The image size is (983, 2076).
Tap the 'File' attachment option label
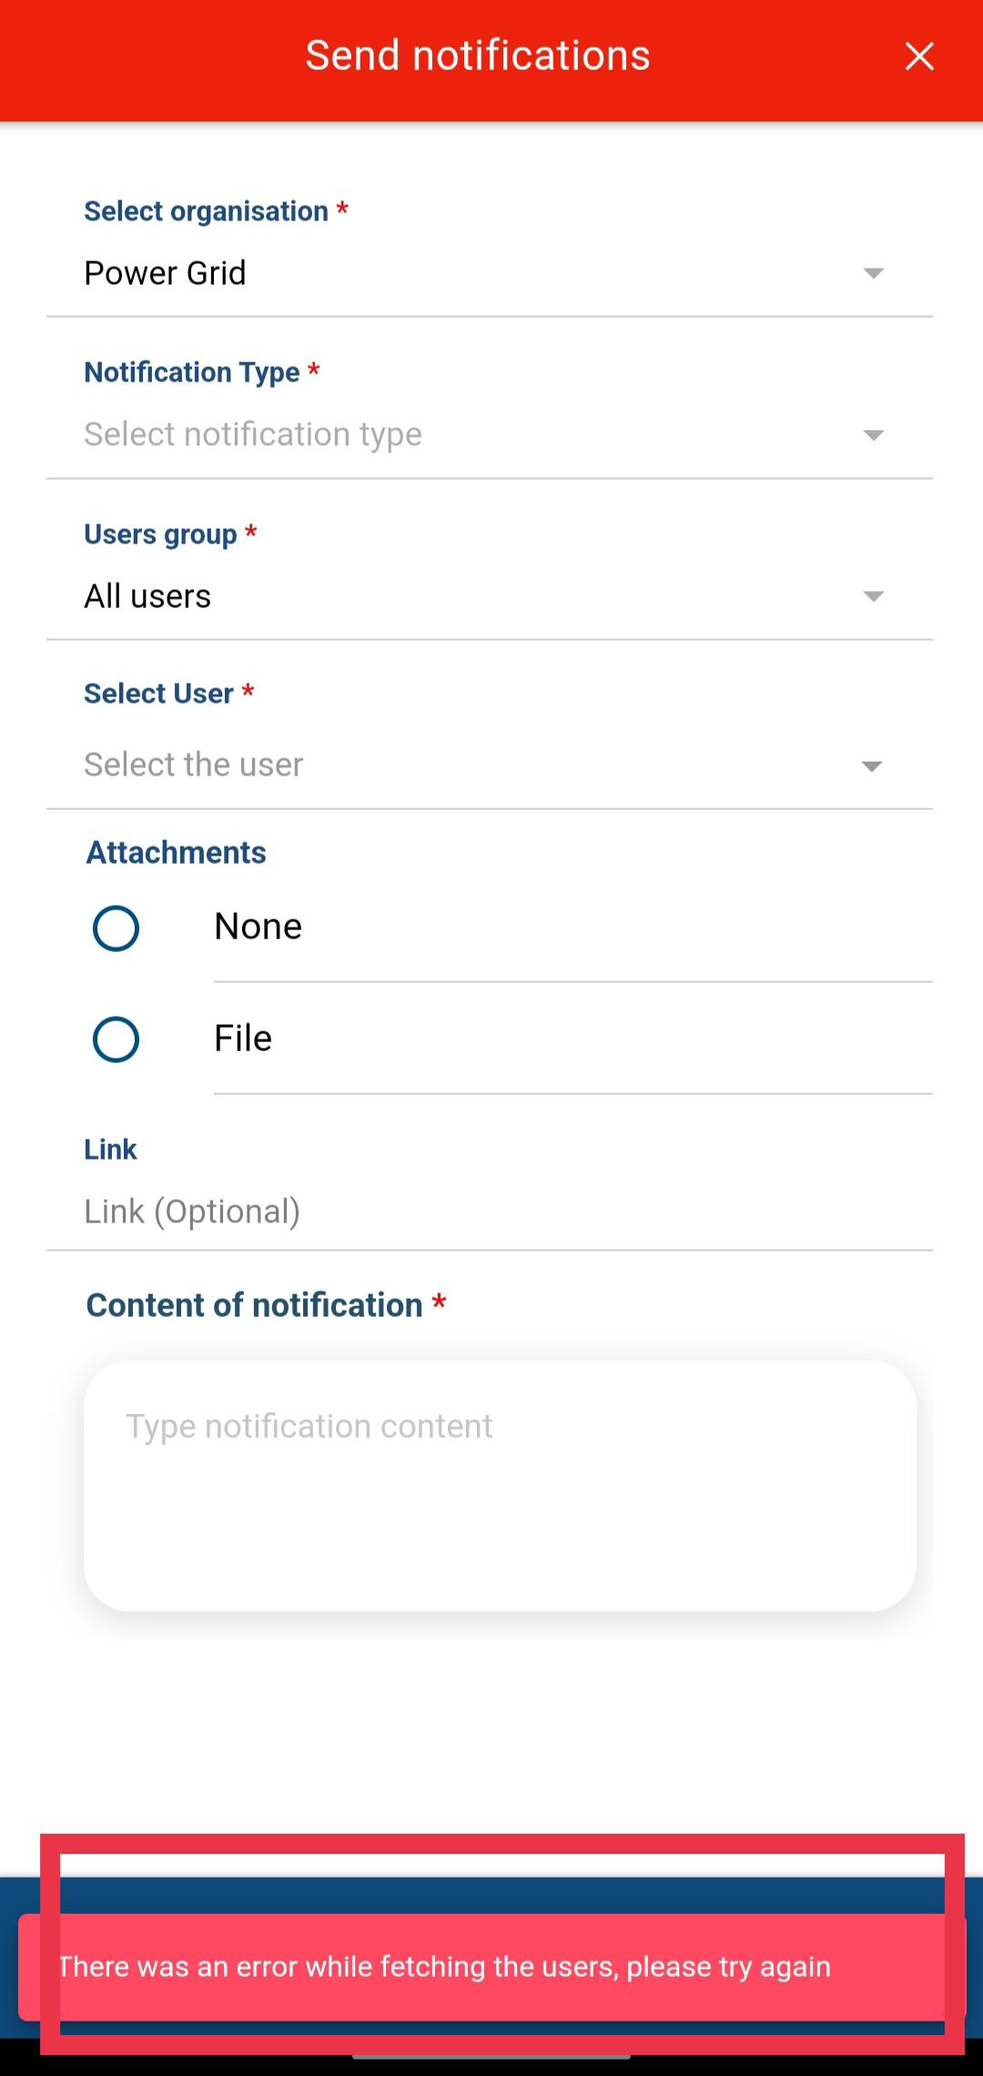click(243, 1038)
